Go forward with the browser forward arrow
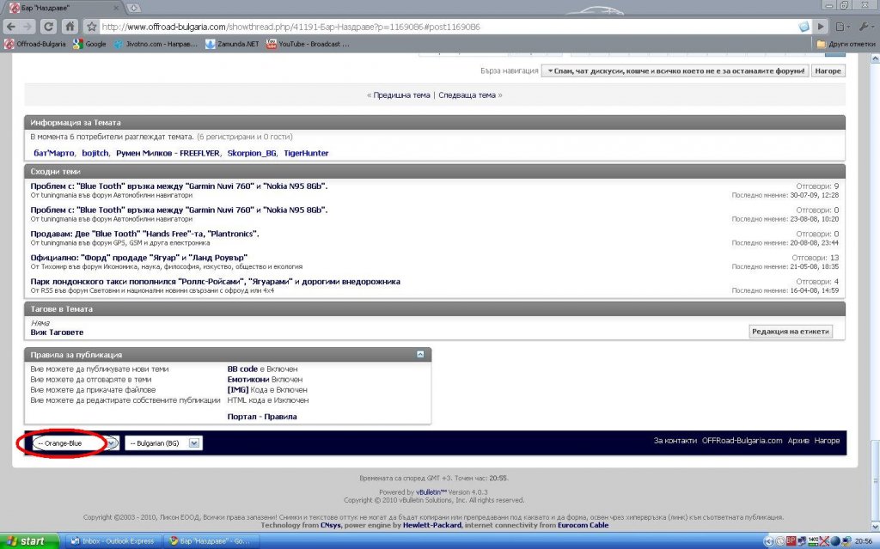 27,27
